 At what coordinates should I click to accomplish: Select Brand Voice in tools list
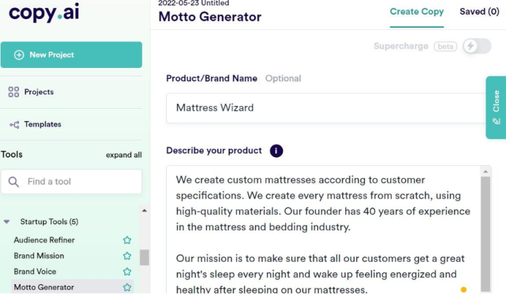(34, 272)
